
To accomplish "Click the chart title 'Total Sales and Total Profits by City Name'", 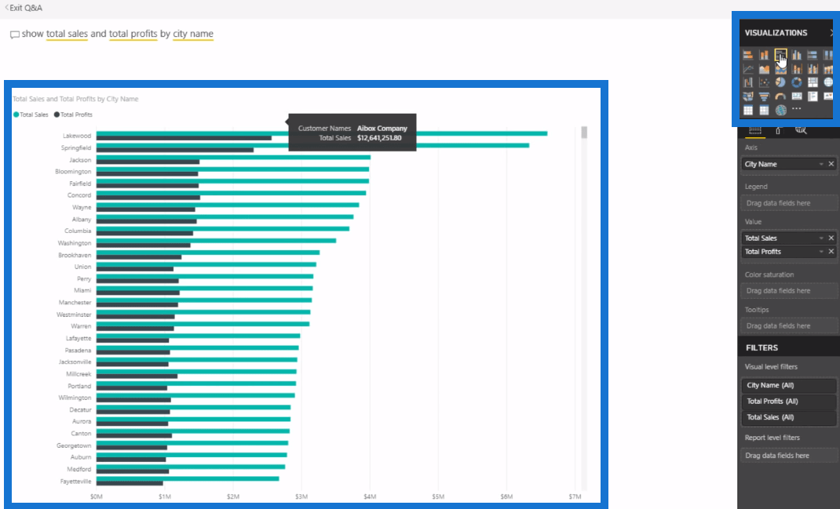I will (75, 99).
